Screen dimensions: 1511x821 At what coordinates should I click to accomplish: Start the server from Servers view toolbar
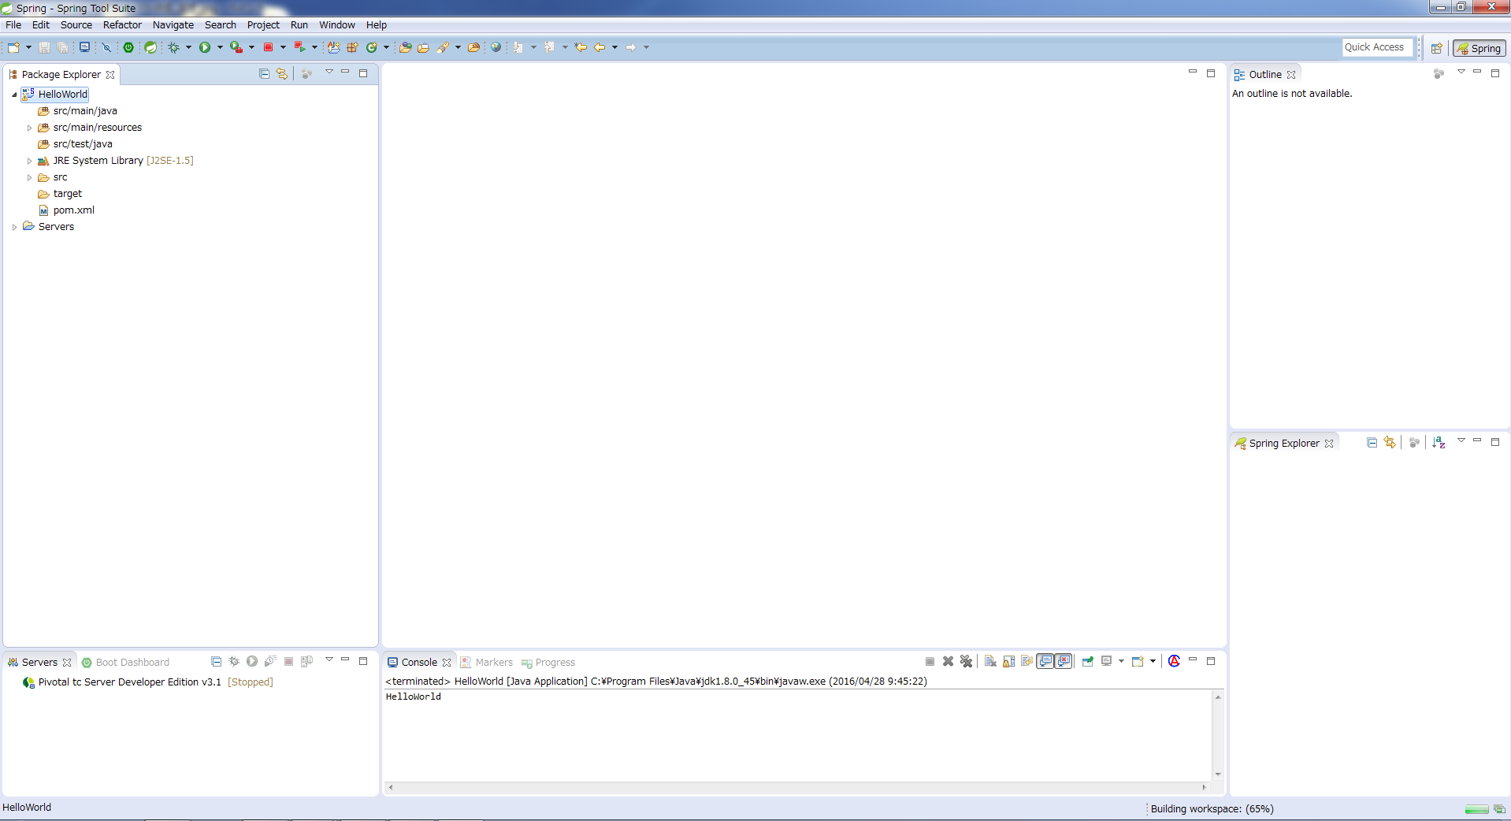pyautogui.click(x=252, y=662)
